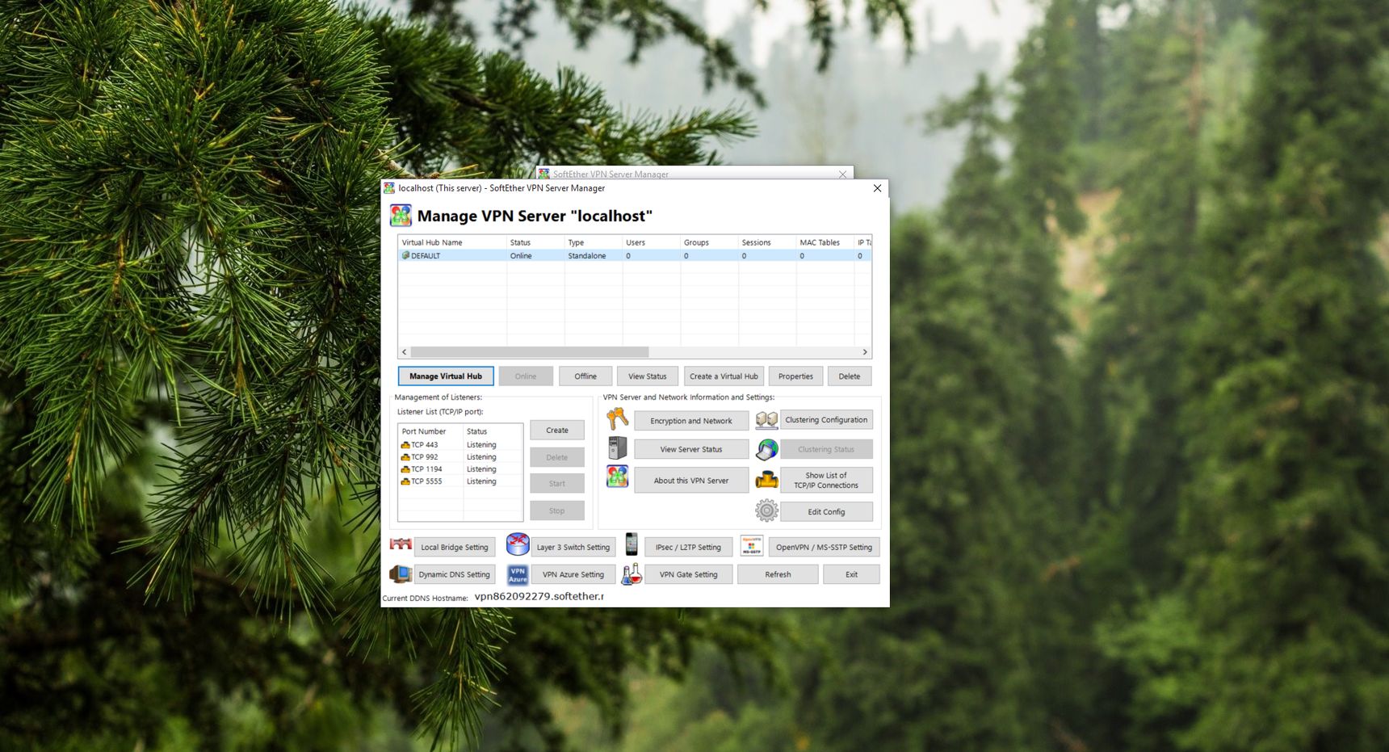The height and width of the screenshot is (752, 1389).
Task: Click the IPsec / L2TP phone icon
Action: click(x=632, y=544)
